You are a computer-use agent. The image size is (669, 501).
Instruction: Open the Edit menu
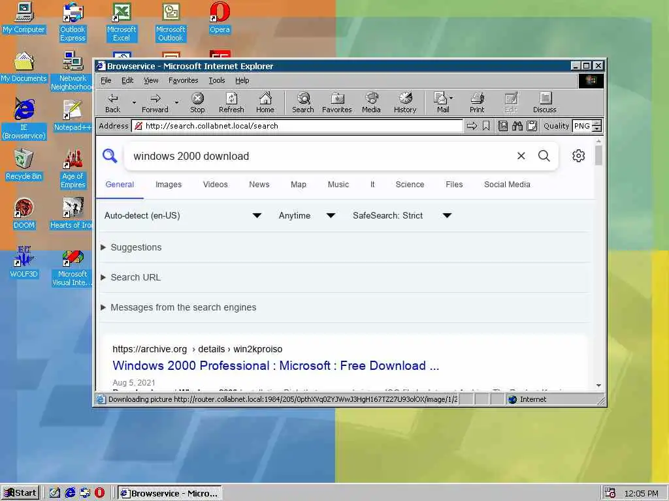click(x=127, y=80)
